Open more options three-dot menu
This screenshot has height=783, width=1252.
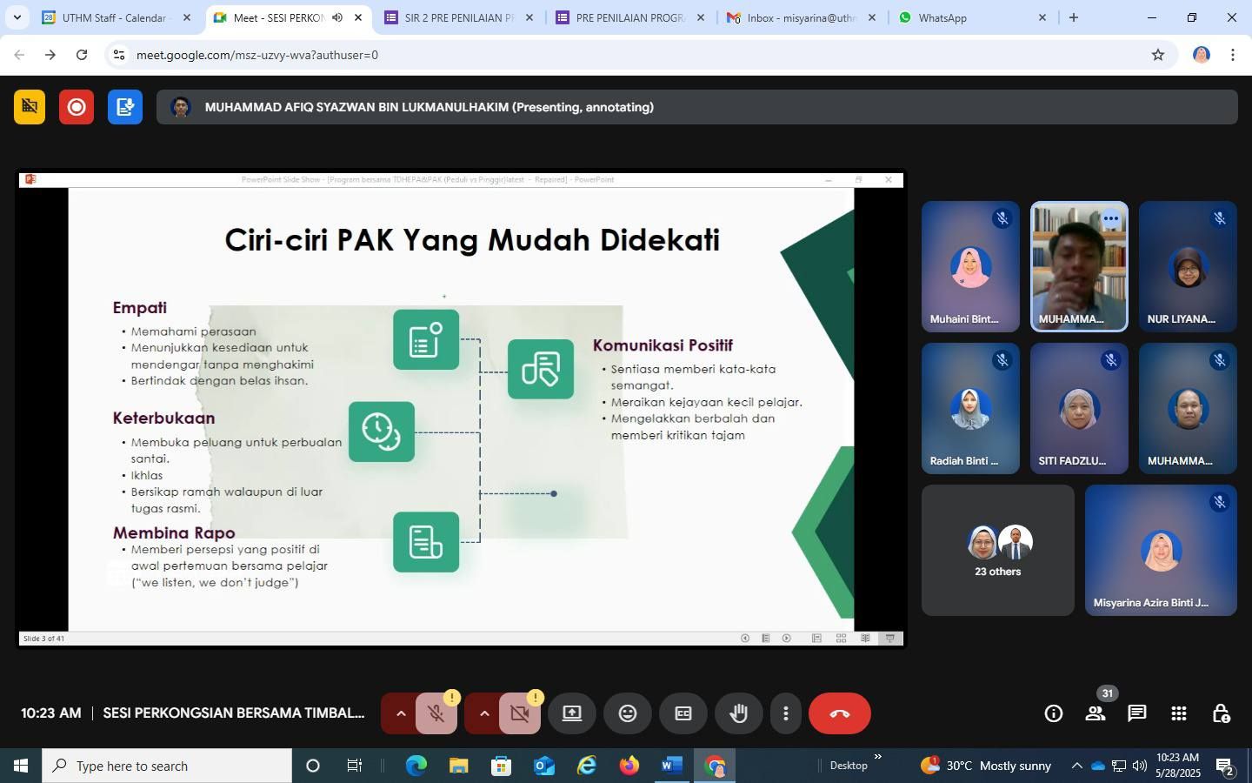coord(786,713)
